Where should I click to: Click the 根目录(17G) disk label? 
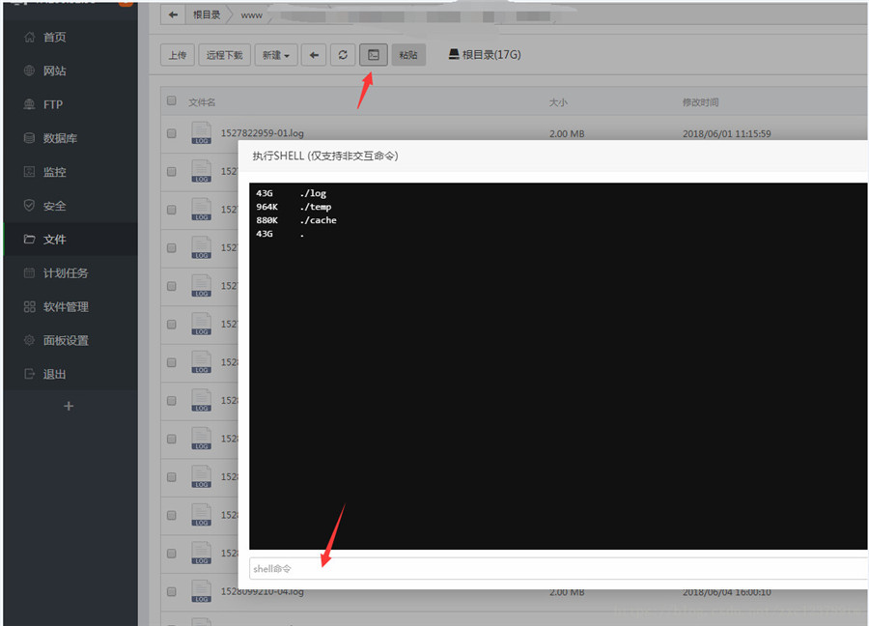pyautogui.click(x=485, y=54)
